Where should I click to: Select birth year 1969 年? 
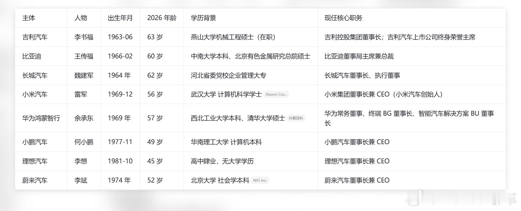click(119, 118)
